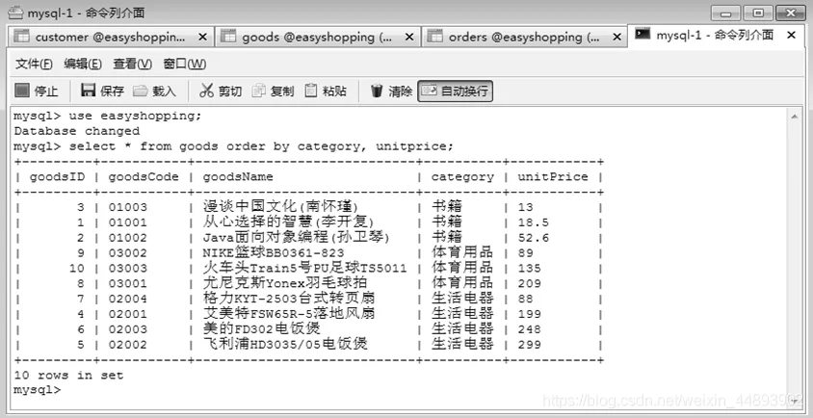The height and width of the screenshot is (418, 813).
Task: Close the goods @easyshopping tab
Action: click(409, 37)
